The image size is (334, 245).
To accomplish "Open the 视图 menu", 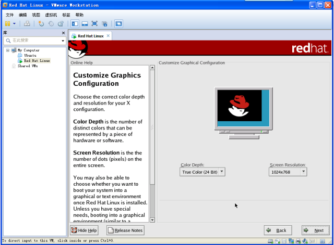I will 36,15.
